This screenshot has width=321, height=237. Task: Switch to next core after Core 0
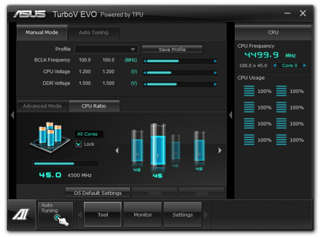[304, 65]
